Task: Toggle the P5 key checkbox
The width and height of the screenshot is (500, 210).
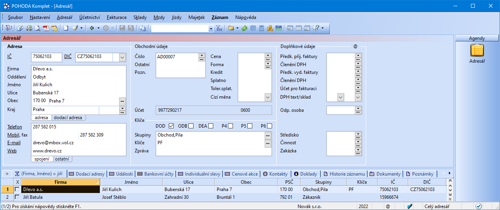Action: (x=250, y=126)
